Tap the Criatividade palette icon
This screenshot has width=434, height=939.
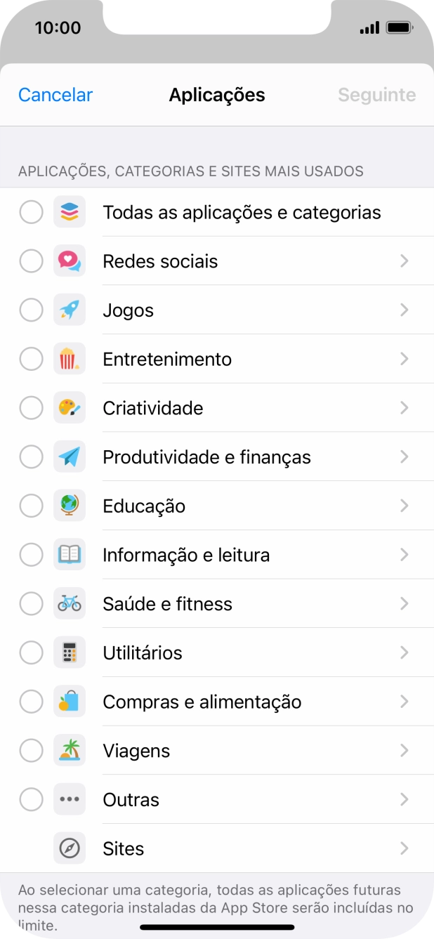pos(70,407)
